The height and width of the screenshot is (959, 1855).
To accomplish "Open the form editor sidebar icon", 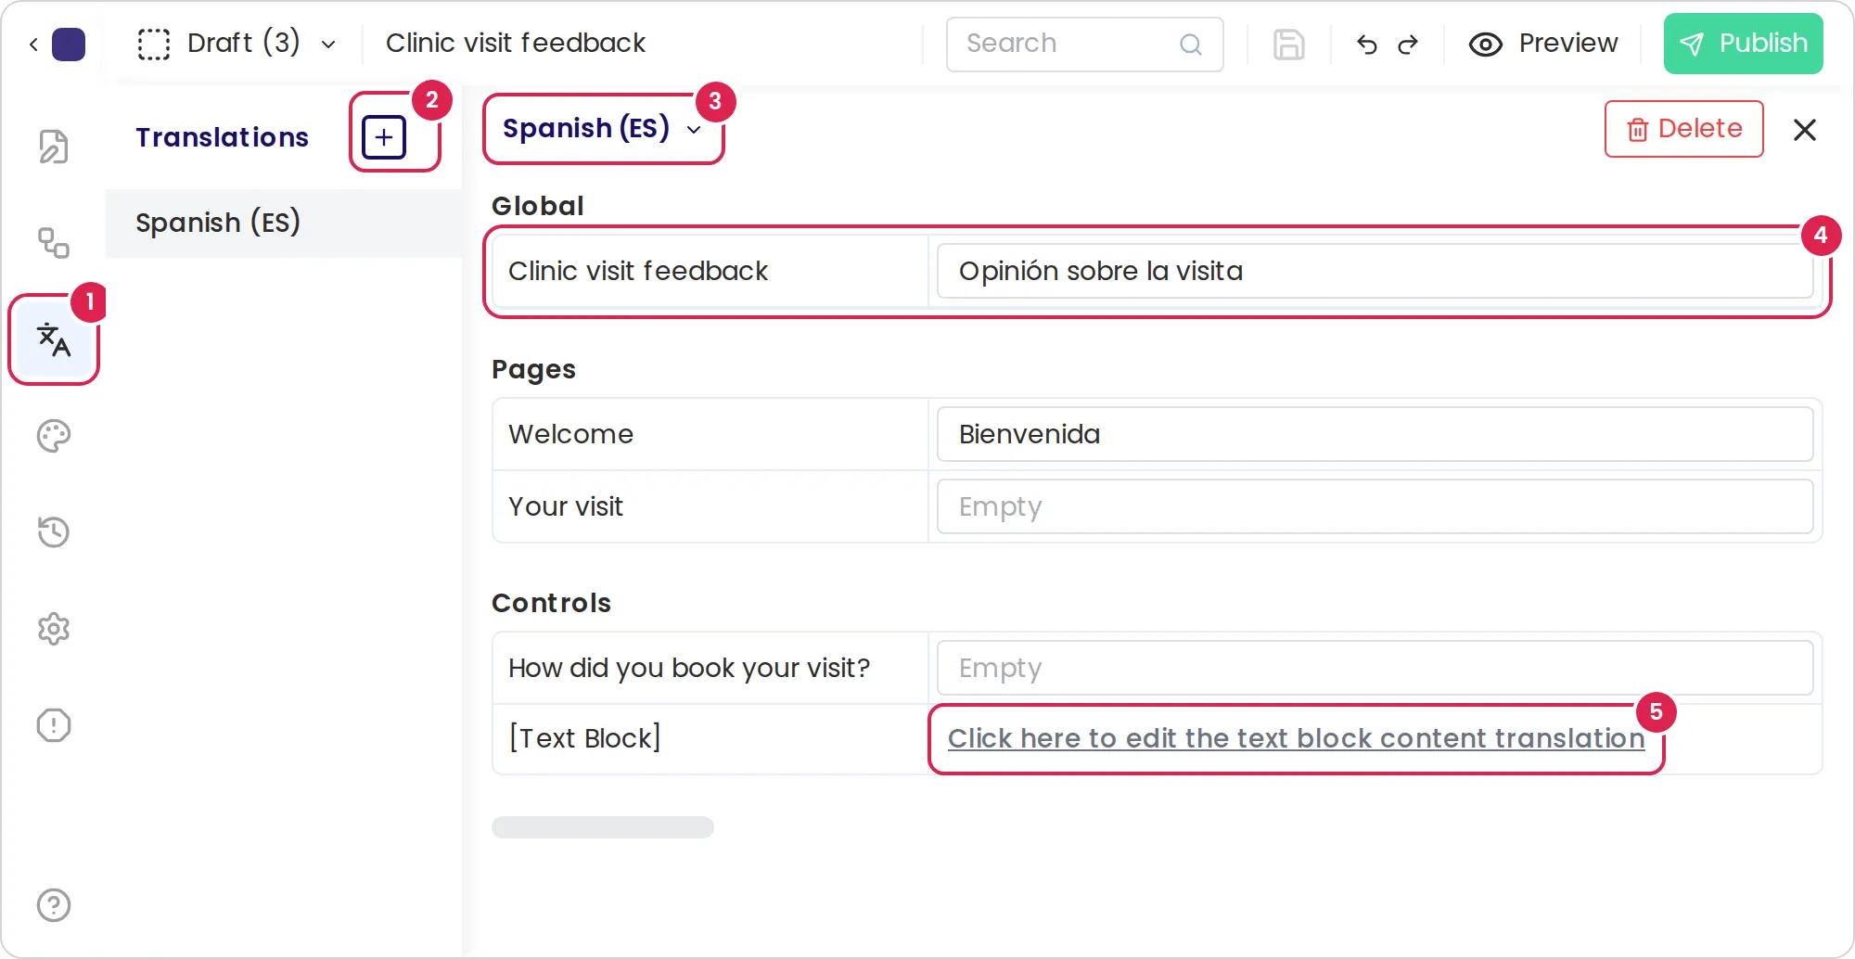I will coord(54,147).
